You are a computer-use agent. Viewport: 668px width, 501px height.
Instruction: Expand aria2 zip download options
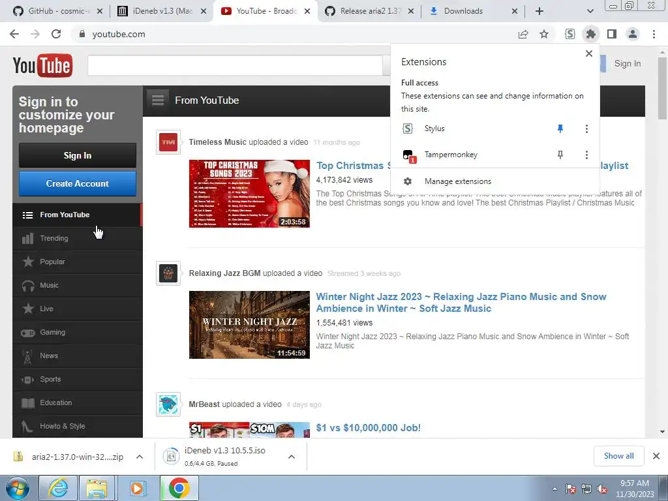140,457
